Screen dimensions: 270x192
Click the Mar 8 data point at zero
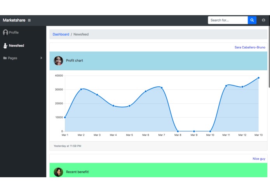[178, 131]
